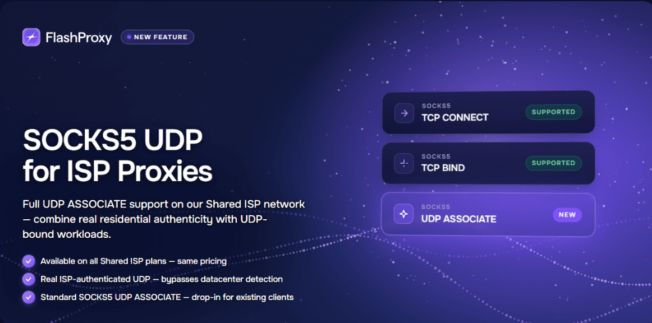Click the FlashProxy brand name
Viewport: 652px width, 323px height.
(79, 38)
